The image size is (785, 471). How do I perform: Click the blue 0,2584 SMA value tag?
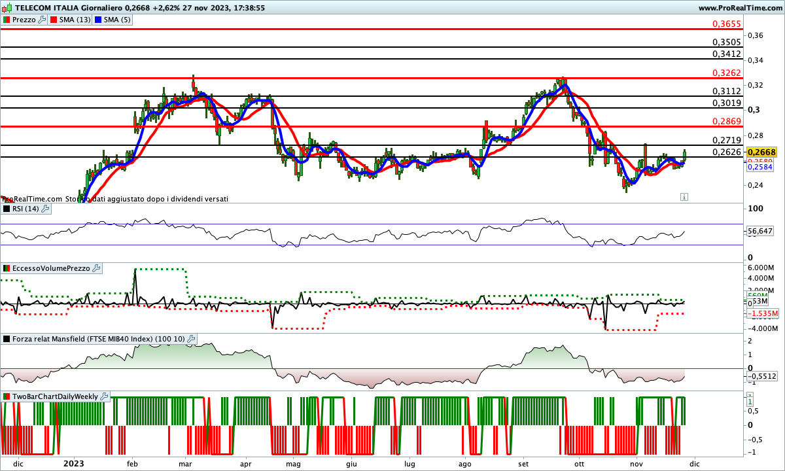pyautogui.click(x=760, y=167)
